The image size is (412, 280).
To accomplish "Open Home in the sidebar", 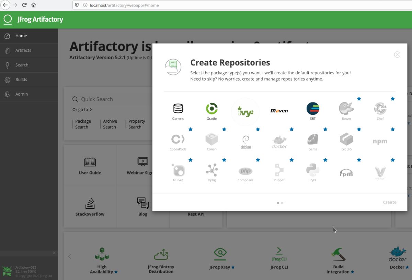I will point(29,36).
